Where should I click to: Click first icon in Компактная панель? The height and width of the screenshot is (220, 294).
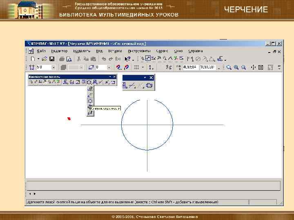31,82
